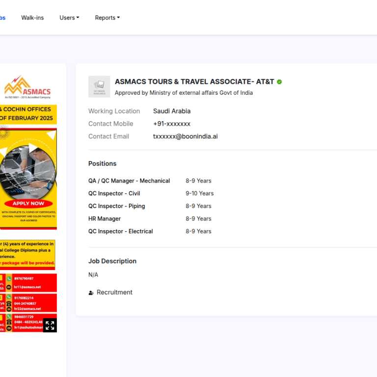Select the QC Inspector - Piping position
This screenshot has height=377, width=377.
pyautogui.click(x=117, y=206)
